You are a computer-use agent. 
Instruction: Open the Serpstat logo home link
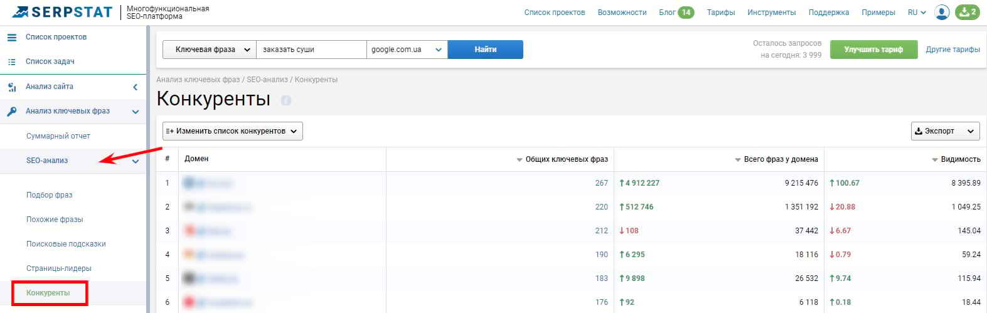click(x=61, y=12)
